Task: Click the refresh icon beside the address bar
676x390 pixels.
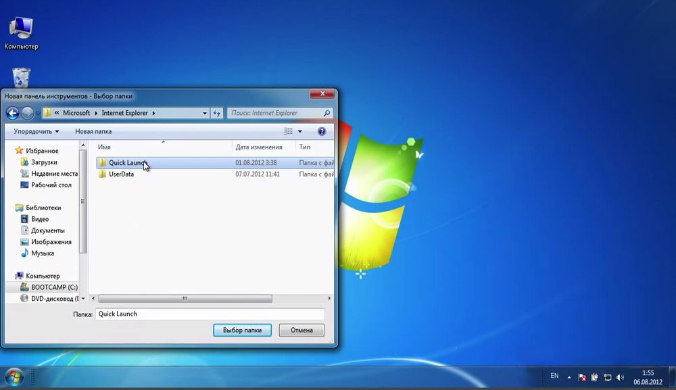Action: click(216, 113)
